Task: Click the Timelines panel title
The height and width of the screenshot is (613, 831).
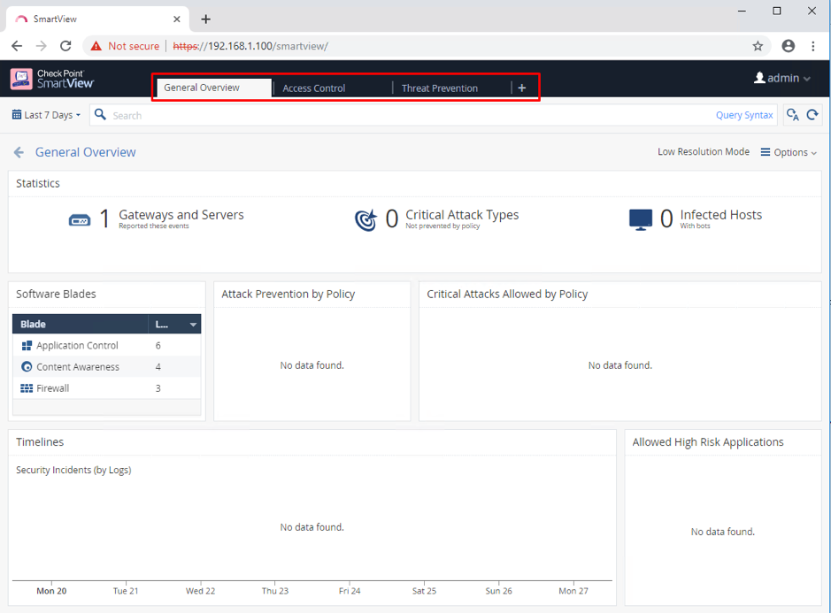Action: coord(40,442)
